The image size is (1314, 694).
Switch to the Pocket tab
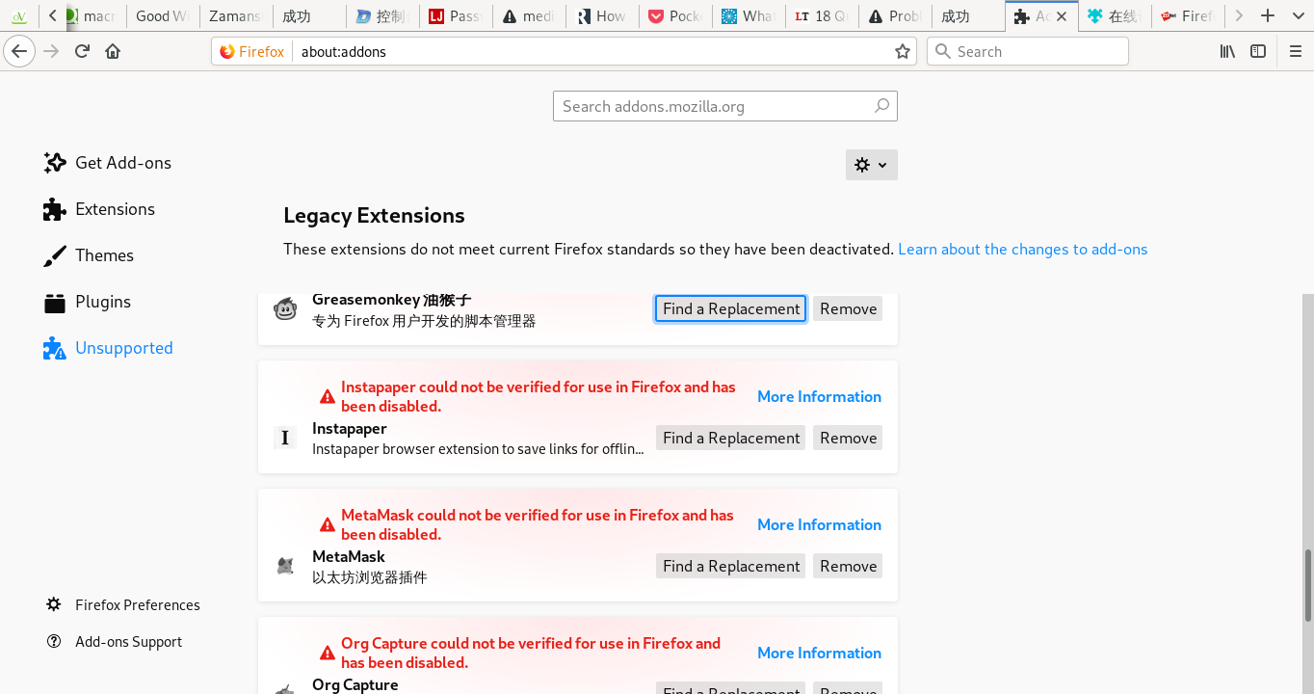(674, 16)
